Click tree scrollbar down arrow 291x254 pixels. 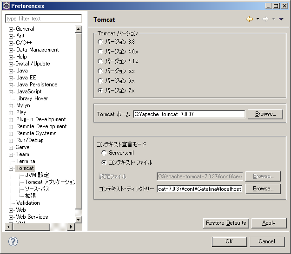click(x=78, y=220)
